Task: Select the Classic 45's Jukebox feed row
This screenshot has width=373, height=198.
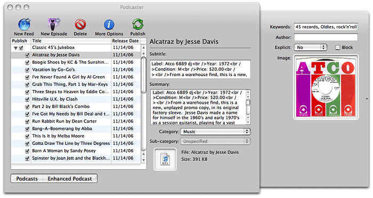Action: pyautogui.click(x=76, y=47)
